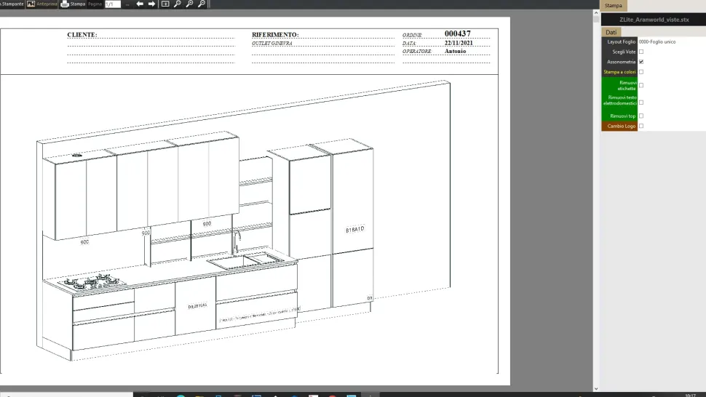Click the Stampante button in the toolbar

[x=12, y=4]
